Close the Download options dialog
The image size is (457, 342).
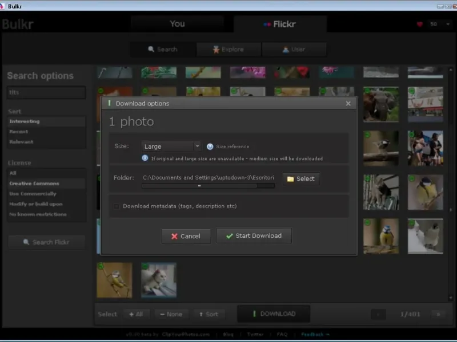click(348, 104)
